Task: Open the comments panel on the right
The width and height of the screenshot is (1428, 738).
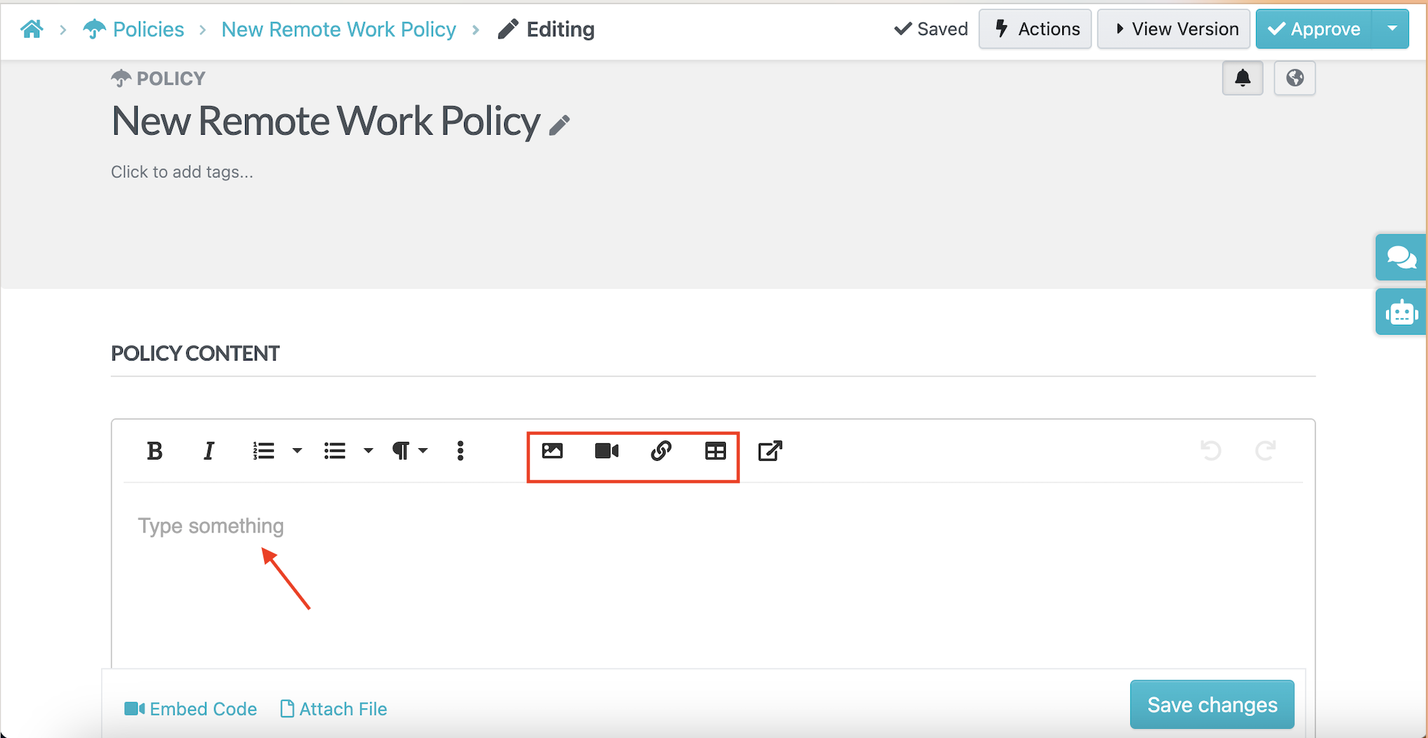Action: tap(1402, 257)
